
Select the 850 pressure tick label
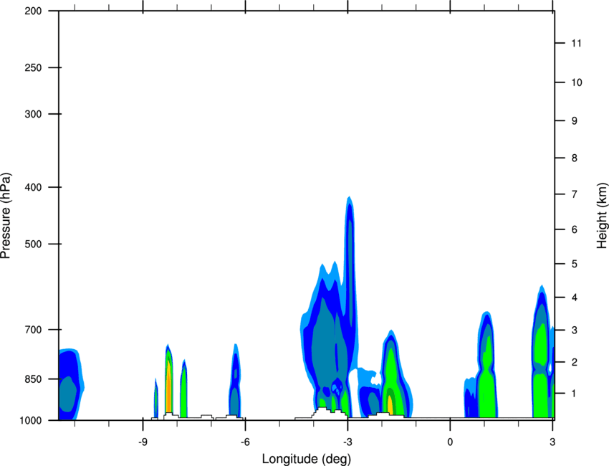click(x=33, y=379)
